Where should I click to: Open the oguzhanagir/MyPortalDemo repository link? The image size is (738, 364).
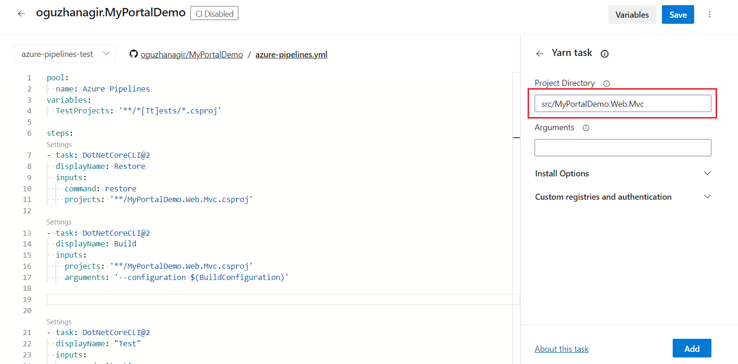point(192,55)
